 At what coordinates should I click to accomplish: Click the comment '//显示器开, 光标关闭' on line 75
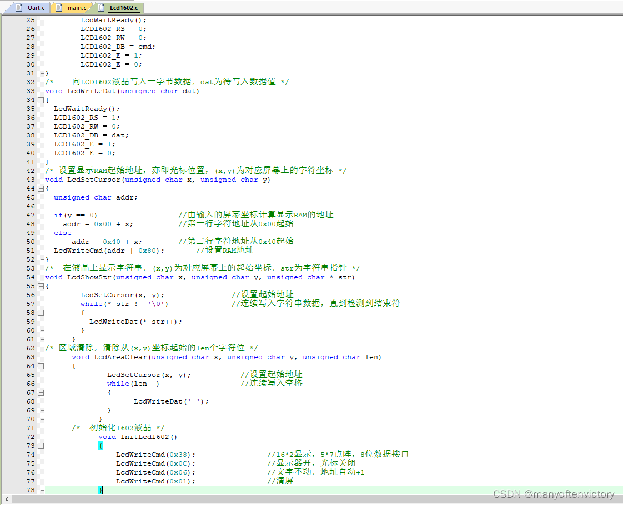click(x=311, y=463)
